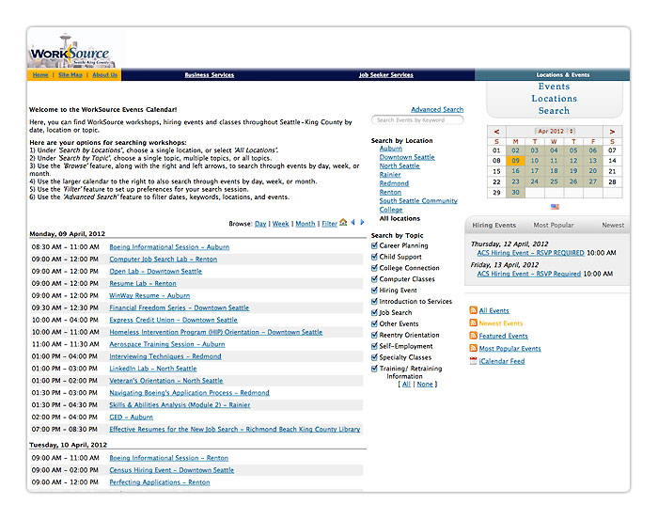Filter by Redmond location
This screenshot has width=658, height=520.
pyautogui.click(x=394, y=183)
